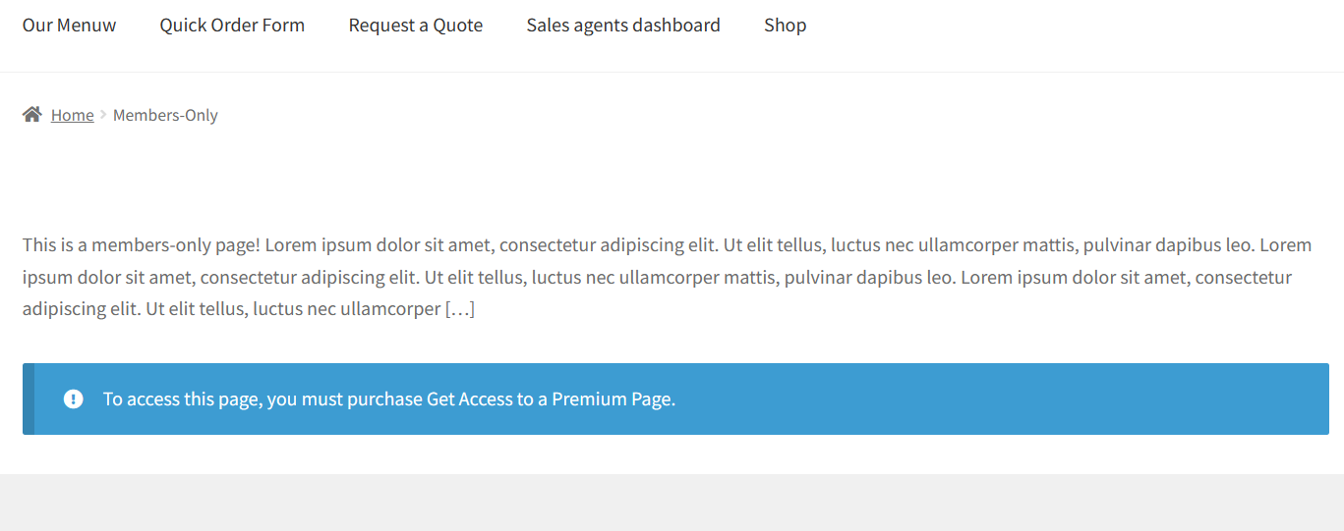1344x531 pixels.
Task: Click the dark blue stripe on notice edge
Action: click(29, 399)
